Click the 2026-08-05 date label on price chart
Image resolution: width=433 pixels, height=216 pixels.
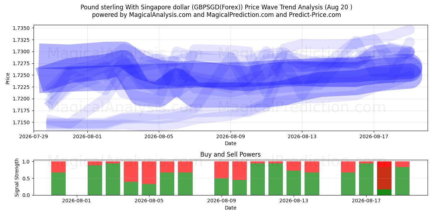pyautogui.click(x=159, y=136)
